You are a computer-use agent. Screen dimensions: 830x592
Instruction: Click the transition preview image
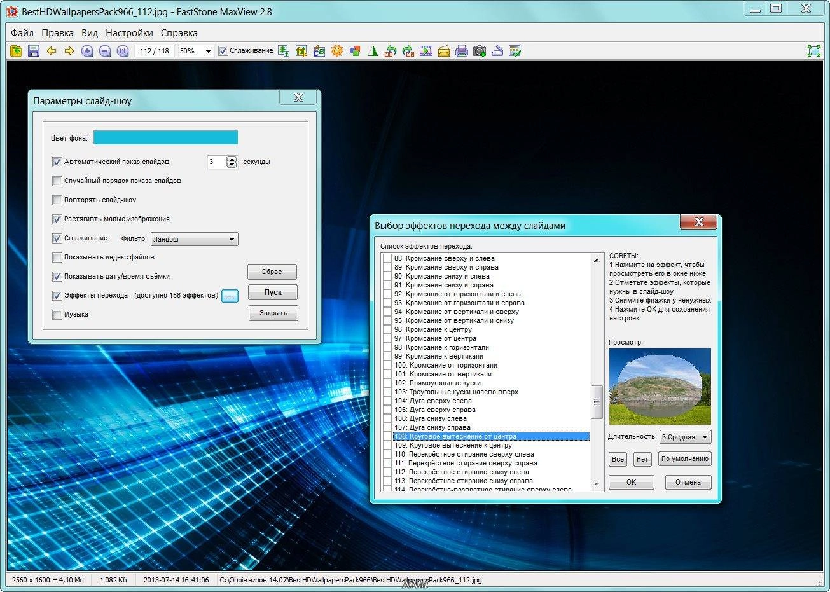(660, 386)
